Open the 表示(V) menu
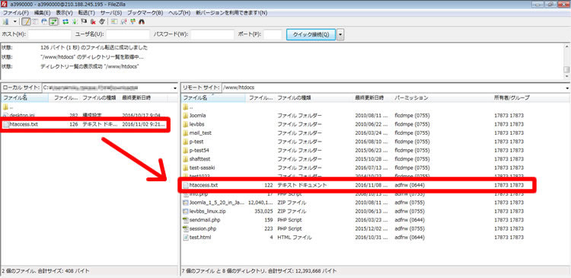 64,13
